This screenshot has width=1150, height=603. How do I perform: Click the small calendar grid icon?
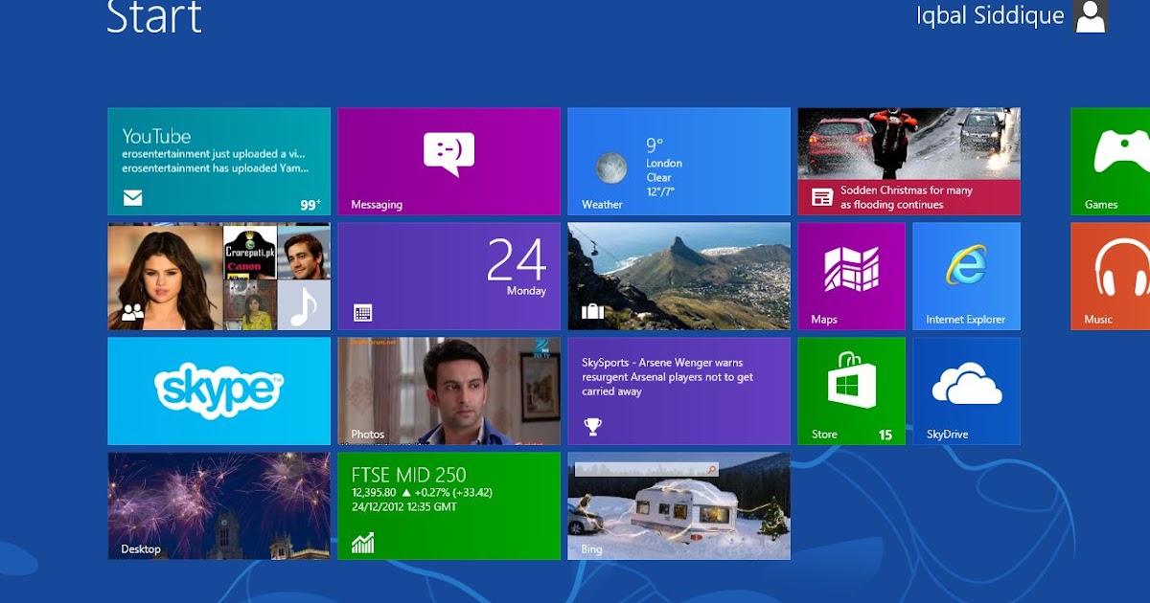pos(362,312)
